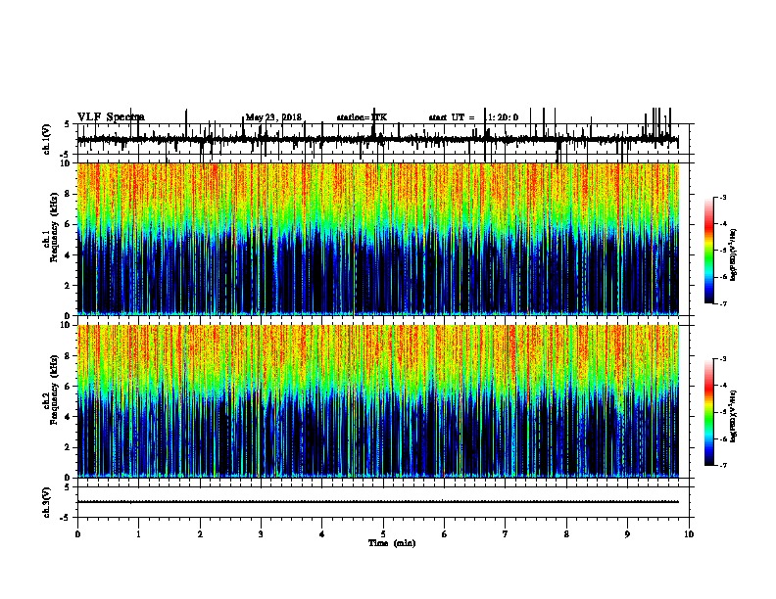Click the "1" tick on the time axis
Viewport: 776px width, 599px height.
coord(138,534)
